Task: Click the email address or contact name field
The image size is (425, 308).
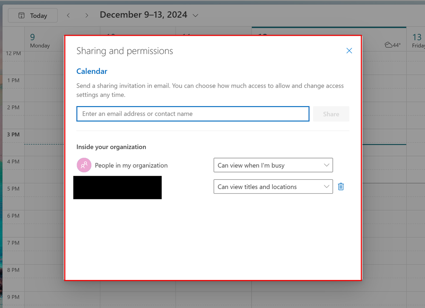Action: (x=193, y=114)
